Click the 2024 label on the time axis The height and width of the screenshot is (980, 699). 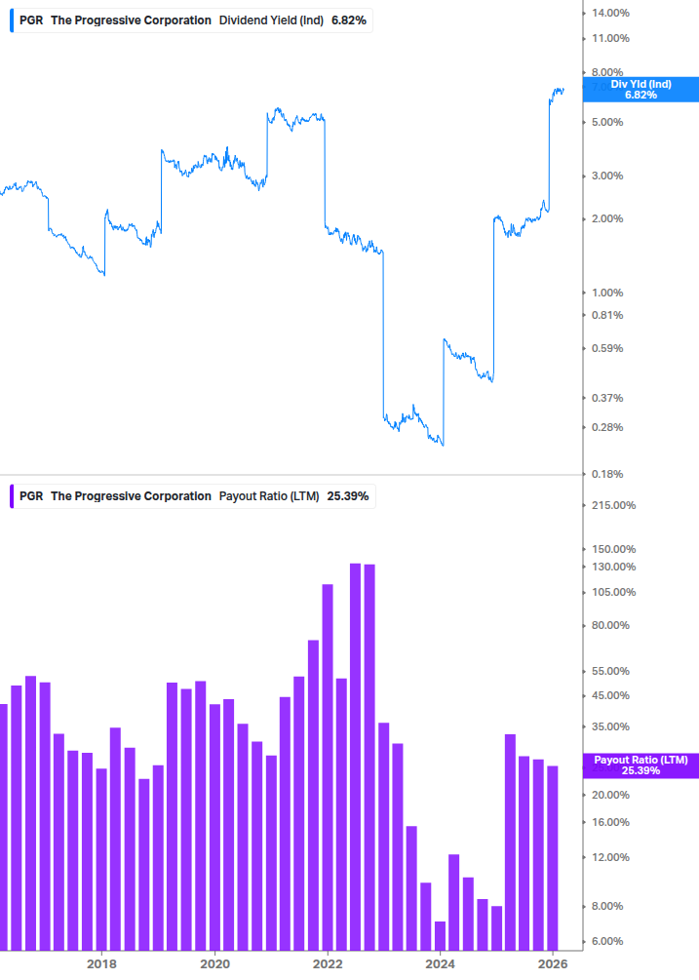pos(441,964)
